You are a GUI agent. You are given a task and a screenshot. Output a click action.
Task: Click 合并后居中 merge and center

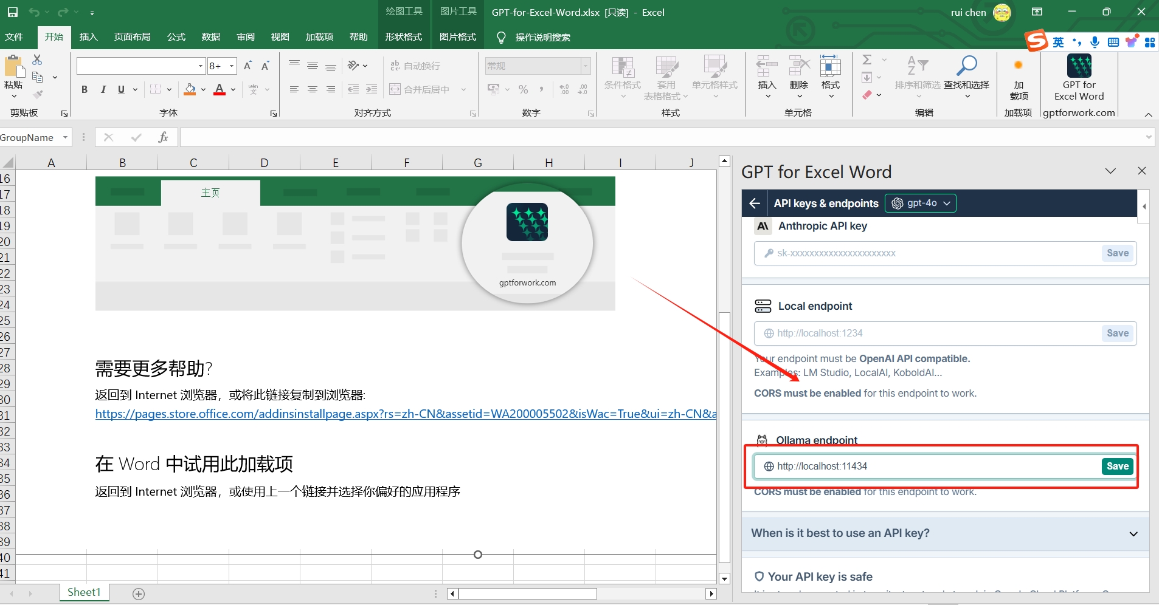coord(420,89)
